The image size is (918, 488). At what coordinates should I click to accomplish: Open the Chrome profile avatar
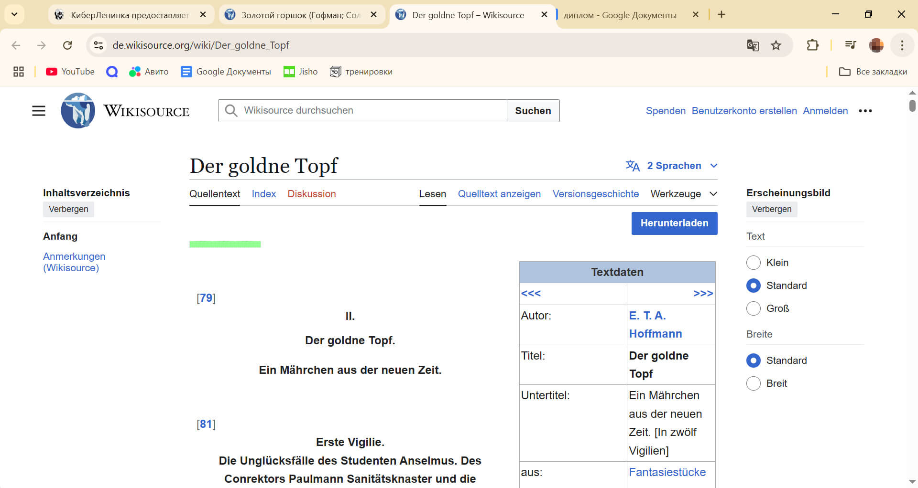click(x=876, y=45)
